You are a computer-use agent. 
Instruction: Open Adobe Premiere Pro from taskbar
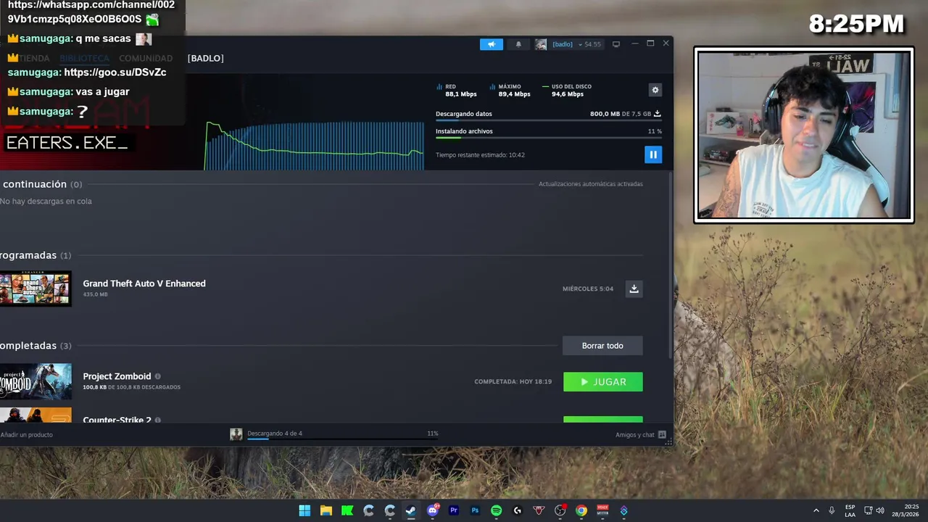click(454, 510)
